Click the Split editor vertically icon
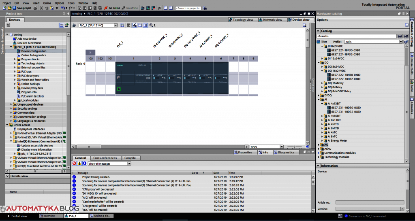 [x=171, y=8]
